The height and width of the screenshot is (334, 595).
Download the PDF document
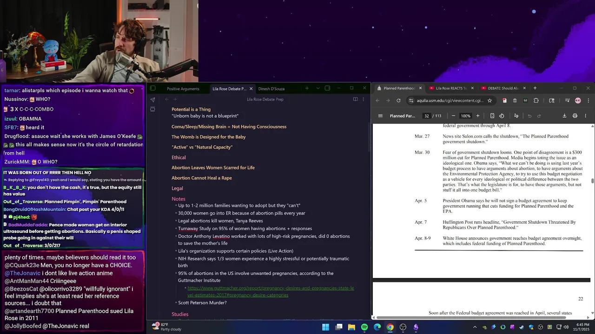pos(564,116)
